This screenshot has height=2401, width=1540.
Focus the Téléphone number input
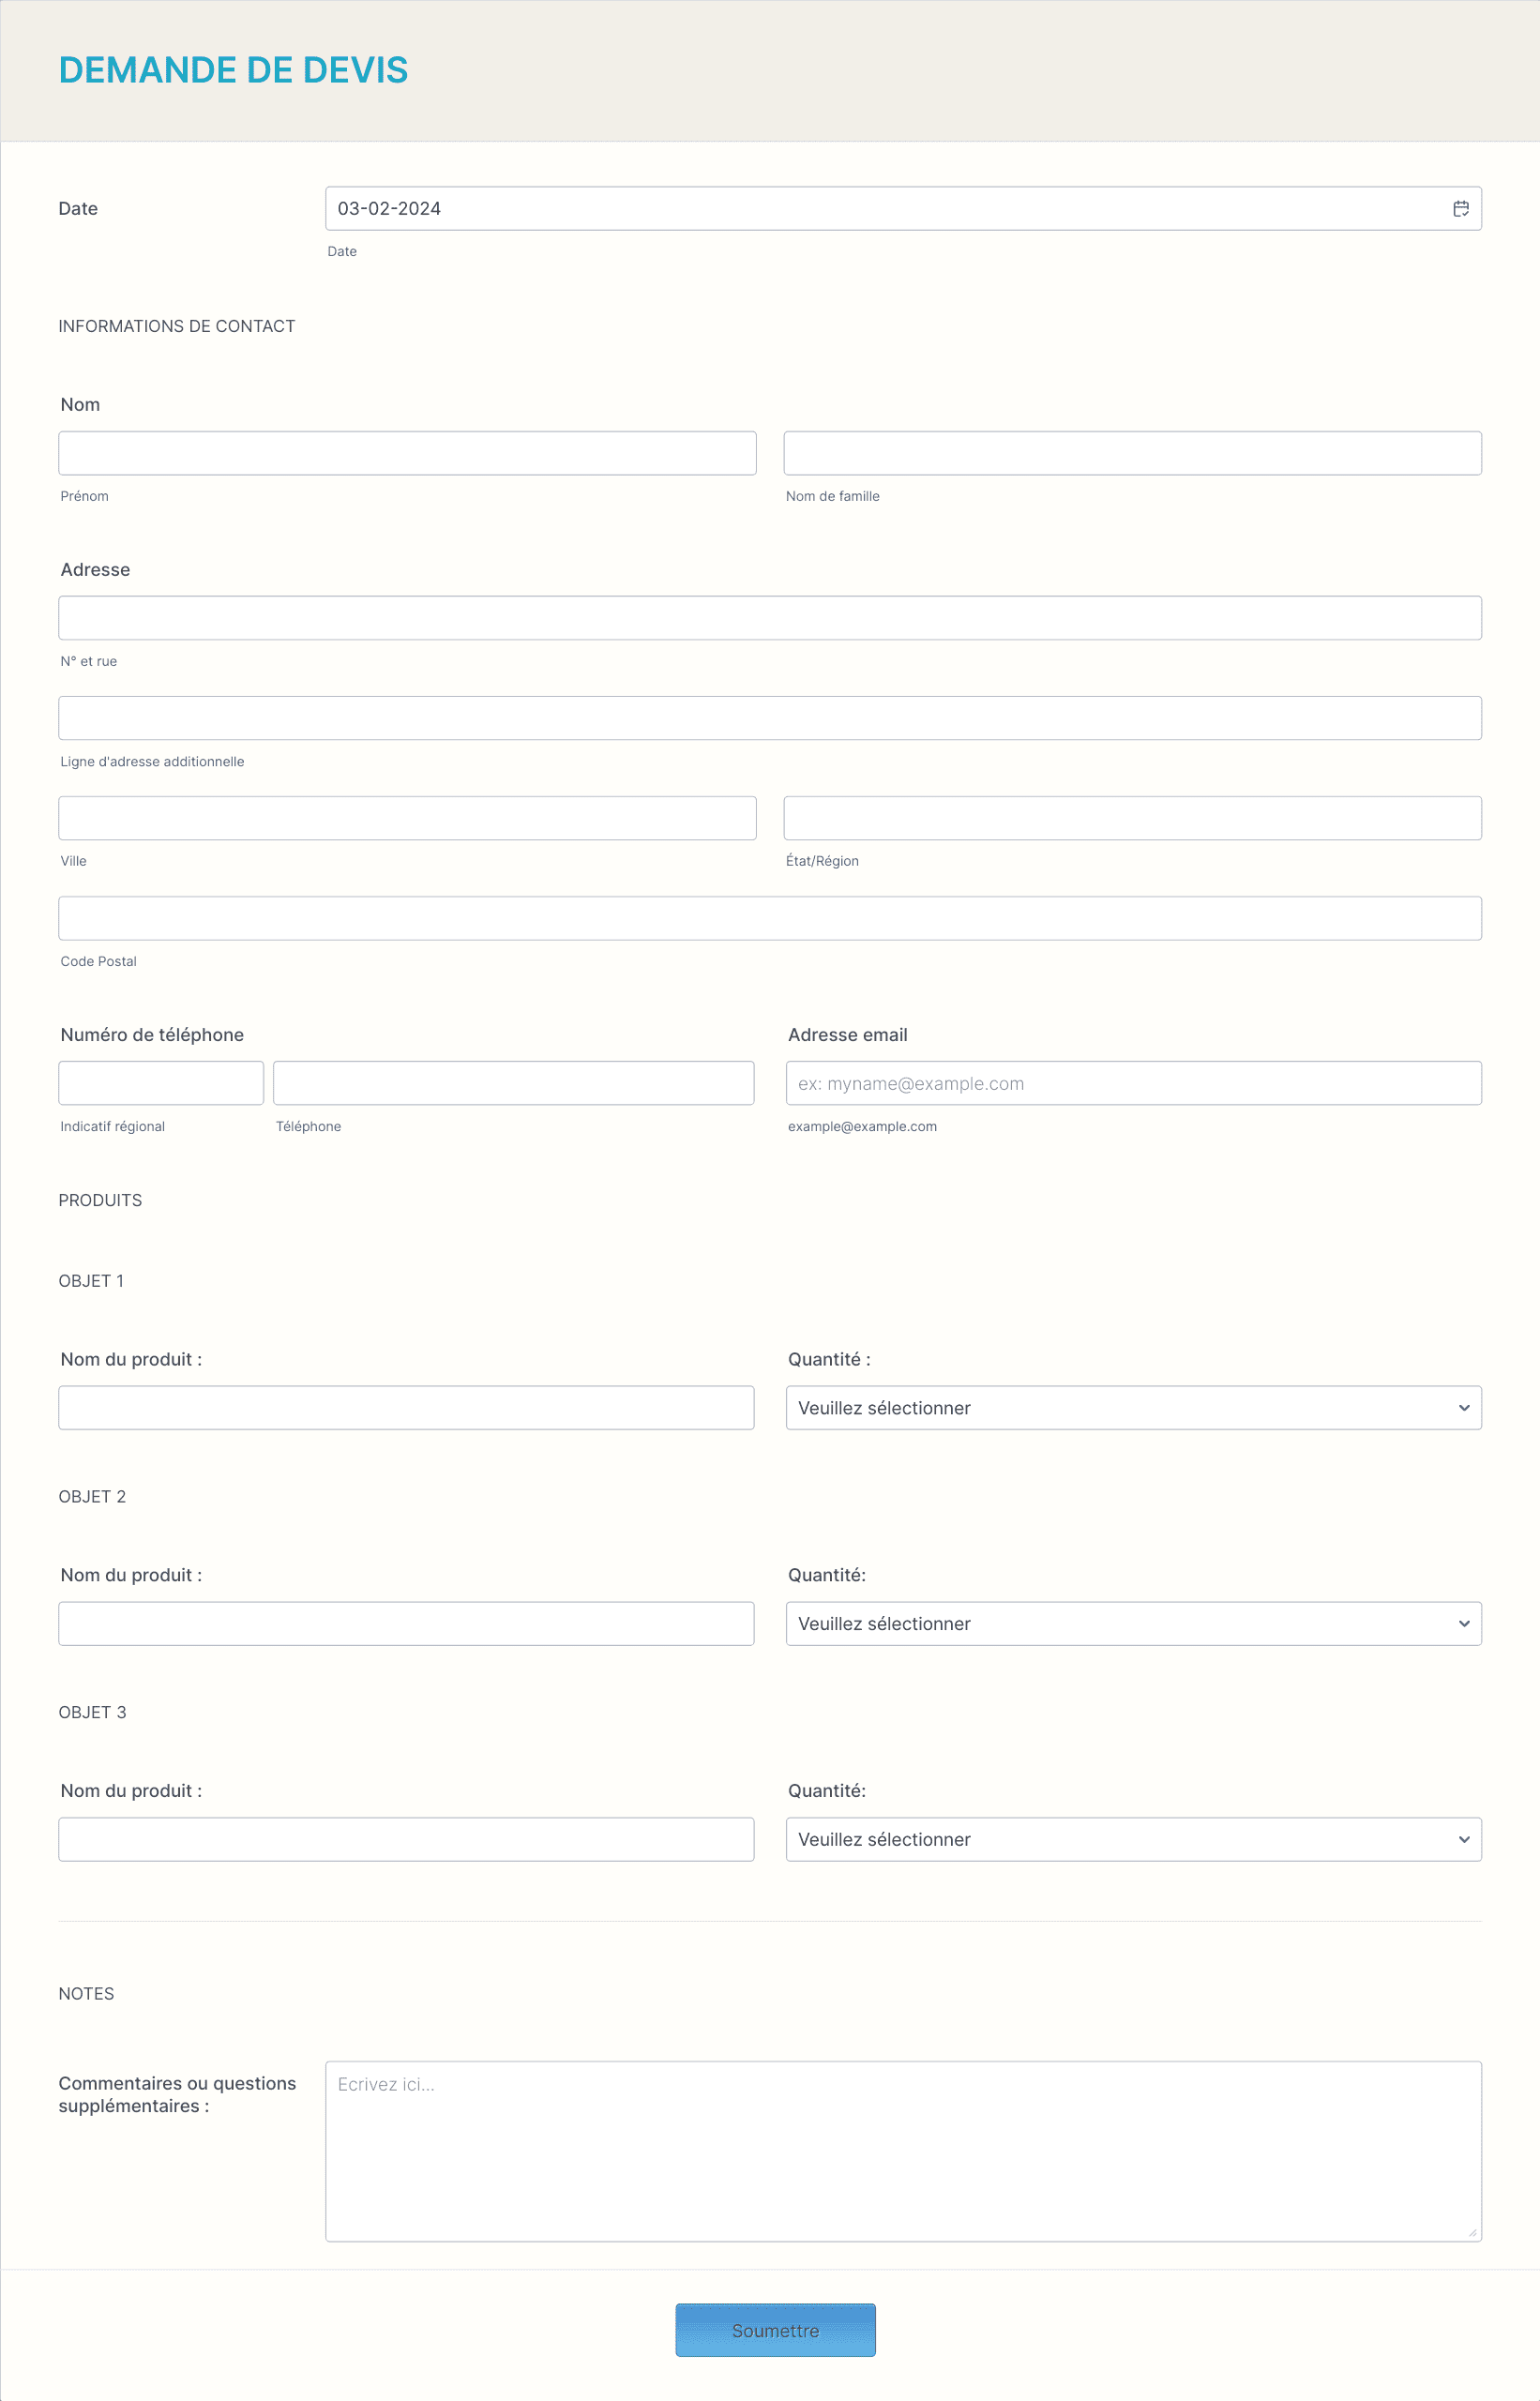[x=513, y=1083]
